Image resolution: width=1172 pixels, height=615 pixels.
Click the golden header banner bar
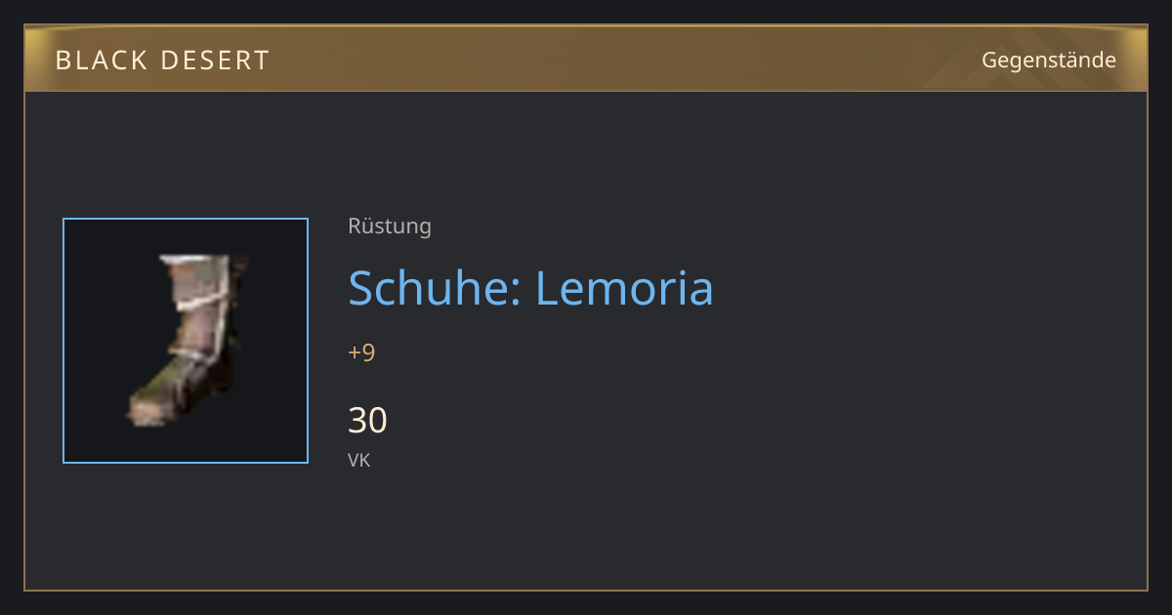586,59
